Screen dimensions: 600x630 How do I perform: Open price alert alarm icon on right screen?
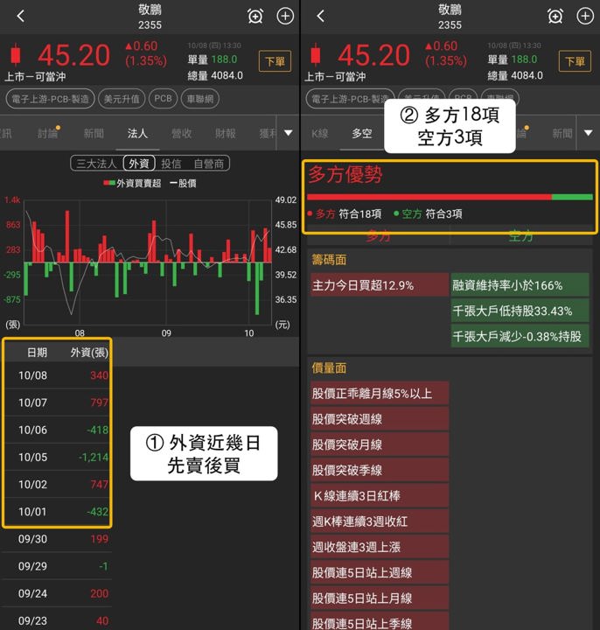point(555,17)
